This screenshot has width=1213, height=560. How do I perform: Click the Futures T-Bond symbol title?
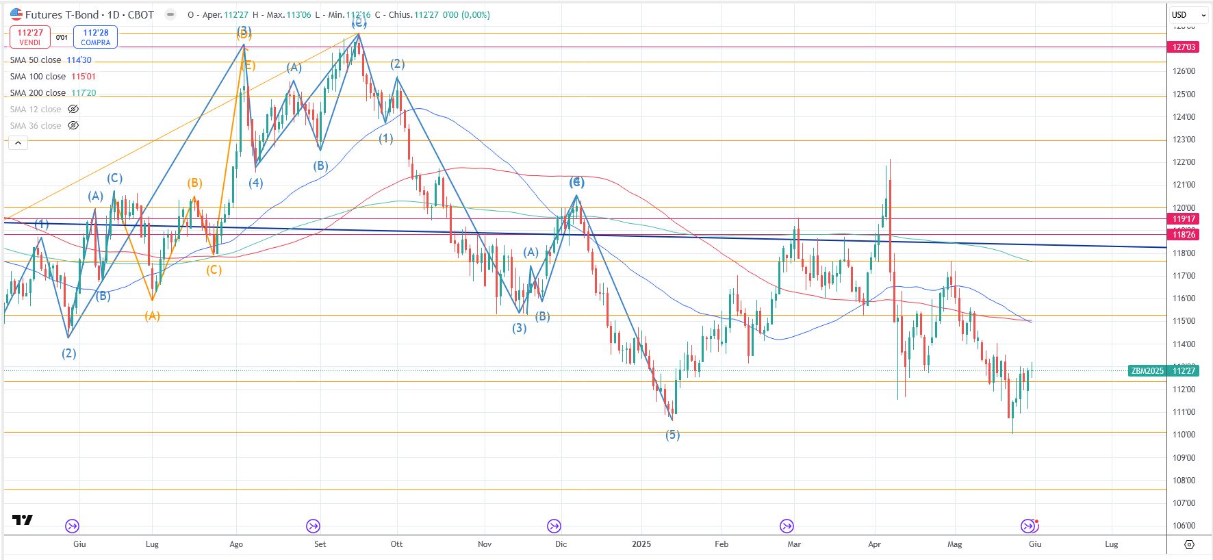tap(89, 14)
